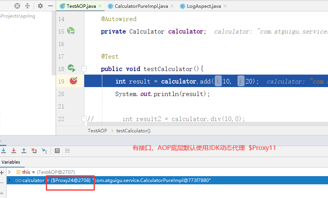The width and height of the screenshot is (328, 198).
Task: Click the run test gutter icon on line 18
Action: pos(71,68)
